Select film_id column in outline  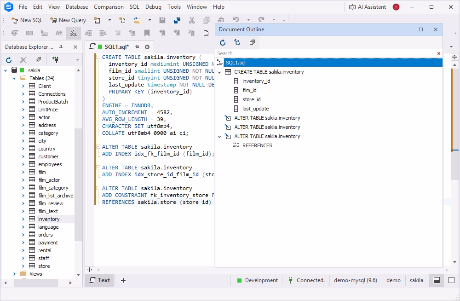click(x=249, y=91)
